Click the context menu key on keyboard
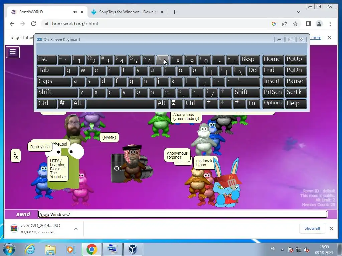The height and width of the screenshot is (256, 342). coord(176,104)
